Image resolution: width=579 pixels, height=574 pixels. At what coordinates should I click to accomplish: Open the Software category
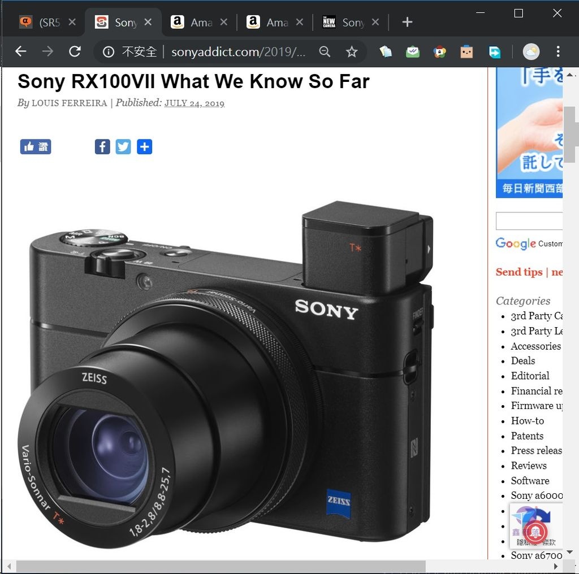[530, 481]
